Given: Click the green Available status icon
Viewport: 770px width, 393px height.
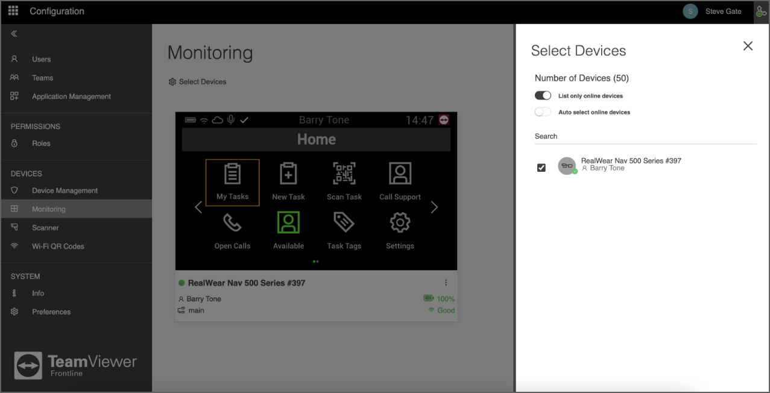Looking at the screenshot, I should (x=288, y=222).
